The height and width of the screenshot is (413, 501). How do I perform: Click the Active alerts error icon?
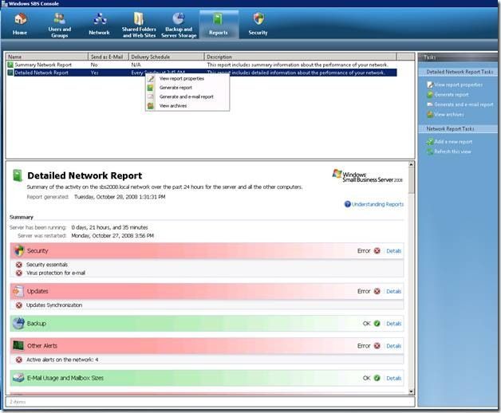(x=19, y=360)
